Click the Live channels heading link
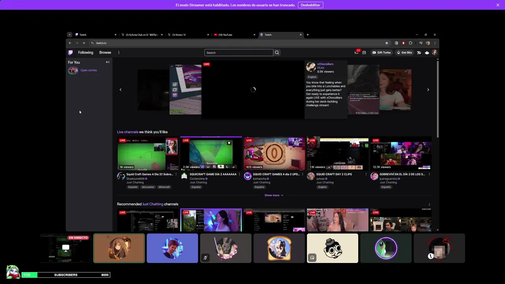Image resolution: width=505 pixels, height=284 pixels. tap(127, 132)
